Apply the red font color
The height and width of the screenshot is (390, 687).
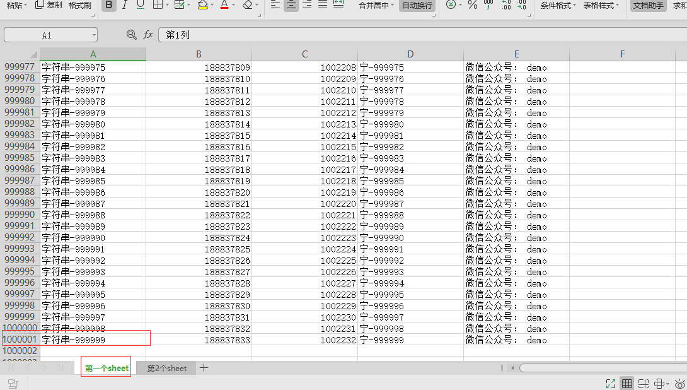coord(224,5)
